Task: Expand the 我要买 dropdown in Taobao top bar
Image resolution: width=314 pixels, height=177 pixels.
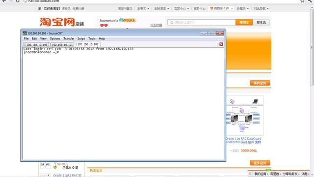Action: (143, 9)
